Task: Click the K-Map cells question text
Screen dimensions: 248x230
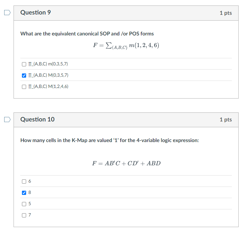Action: click(x=110, y=140)
